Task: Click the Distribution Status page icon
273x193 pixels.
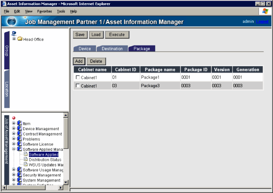Action: [26, 160]
